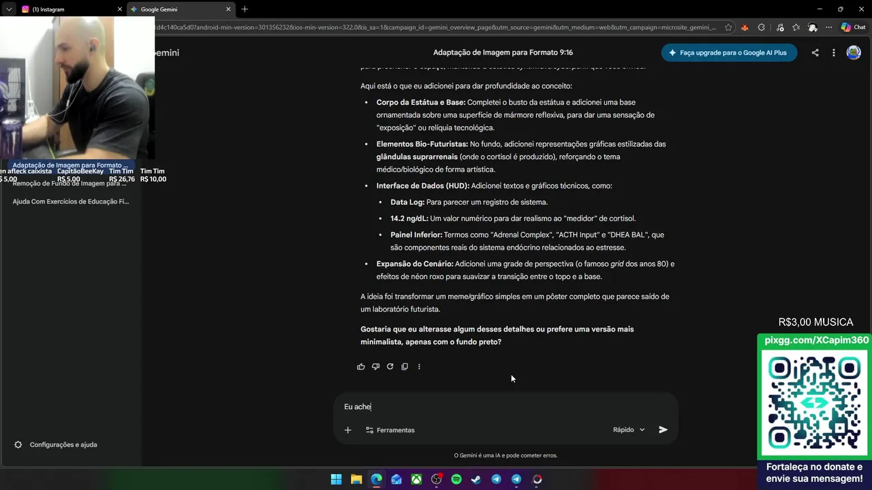Open the Google account avatar
Viewport: 872px width, 490px height.
tap(854, 52)
